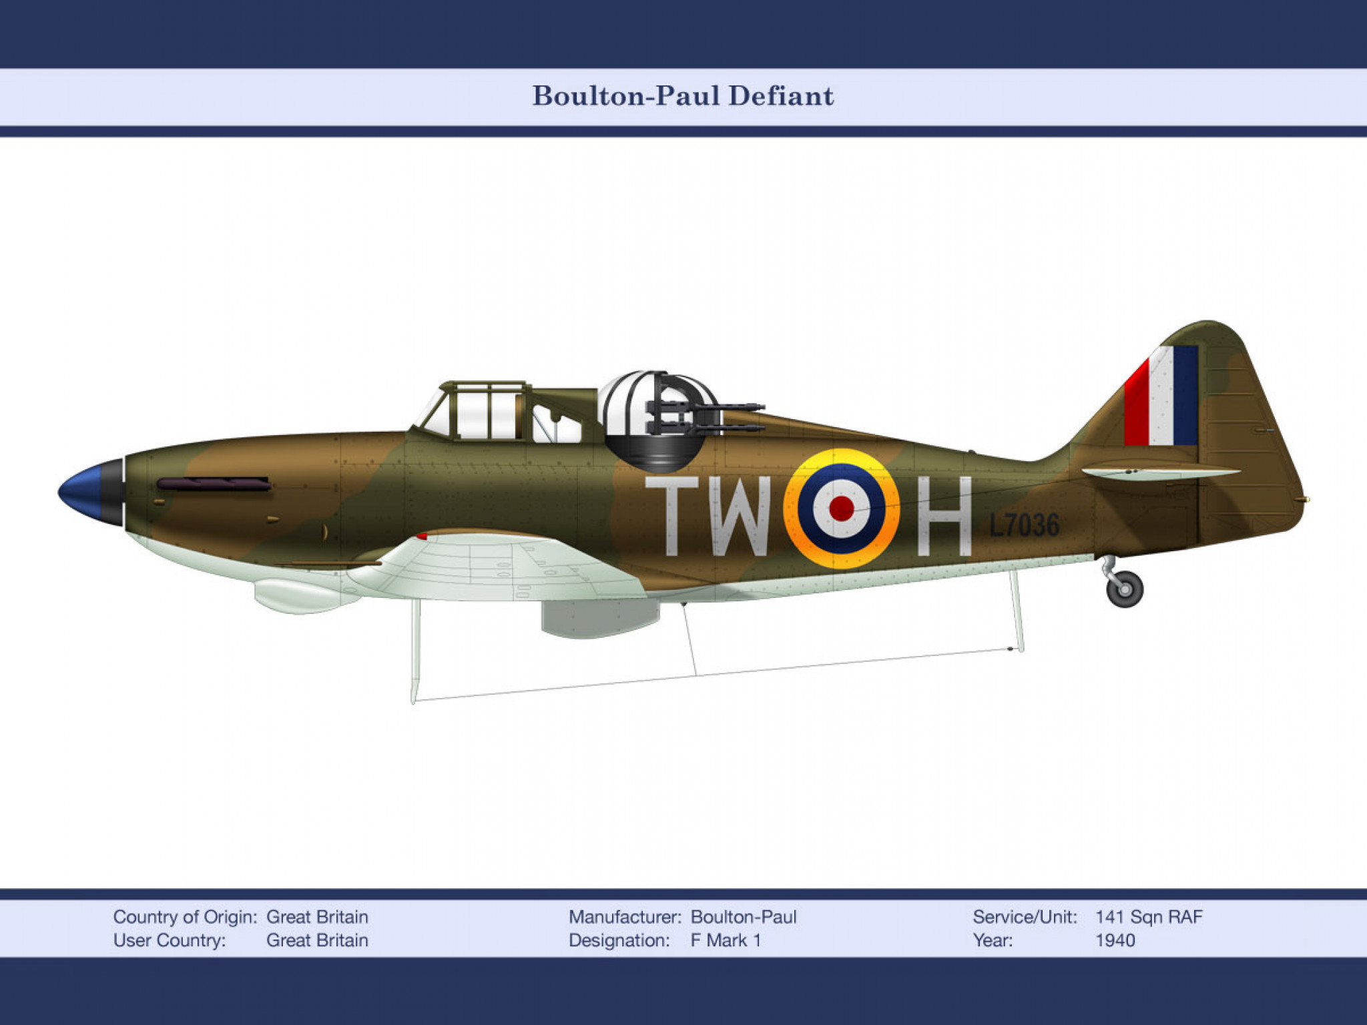The image size is (1367, 1025).
Task: Click the 'H' aircraft letter on fuselage
Action: (x=944, y=516)
